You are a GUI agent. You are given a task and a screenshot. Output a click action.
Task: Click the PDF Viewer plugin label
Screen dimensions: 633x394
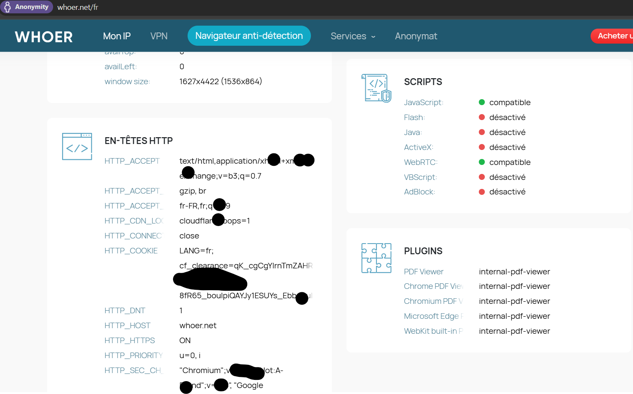point(424,272)
